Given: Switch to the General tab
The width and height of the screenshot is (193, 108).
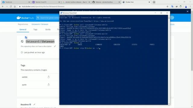Looking at the screenshot, I should point(23,29).
